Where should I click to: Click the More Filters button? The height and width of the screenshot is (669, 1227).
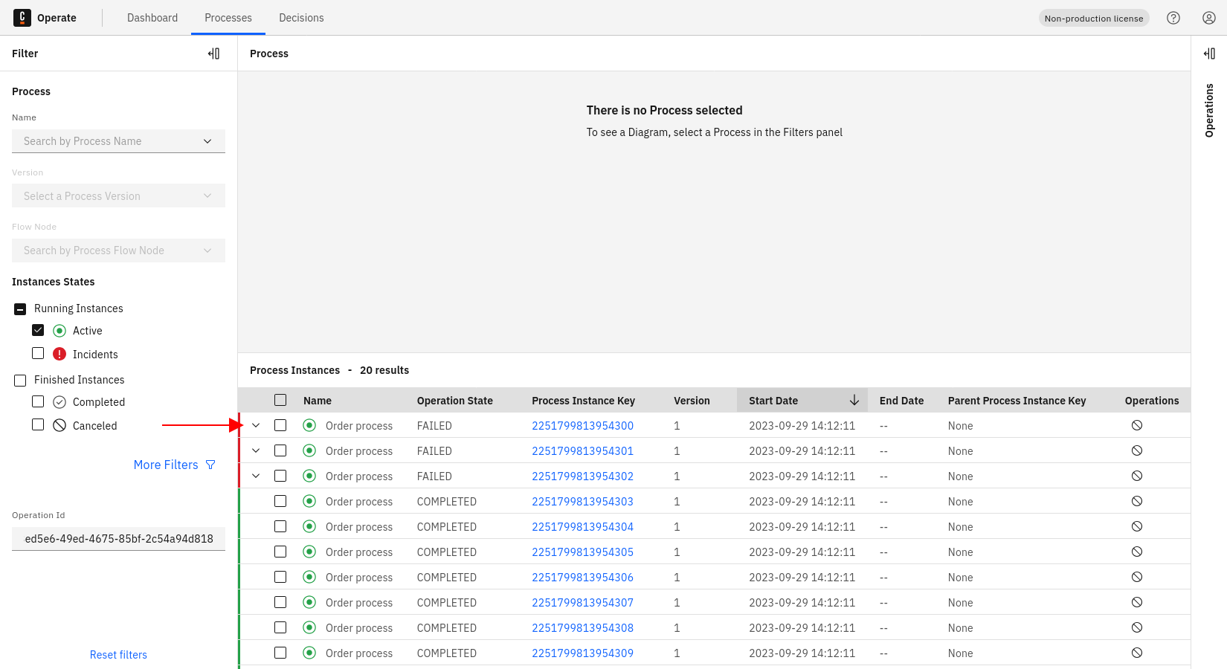click(x=174, y=465)
